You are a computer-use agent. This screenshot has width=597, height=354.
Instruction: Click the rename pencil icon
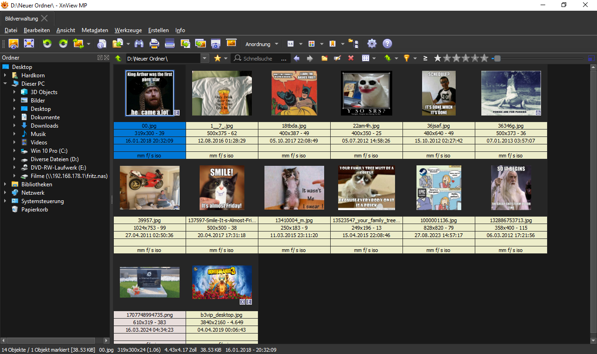pyautogui.click(x=338, y=58)
